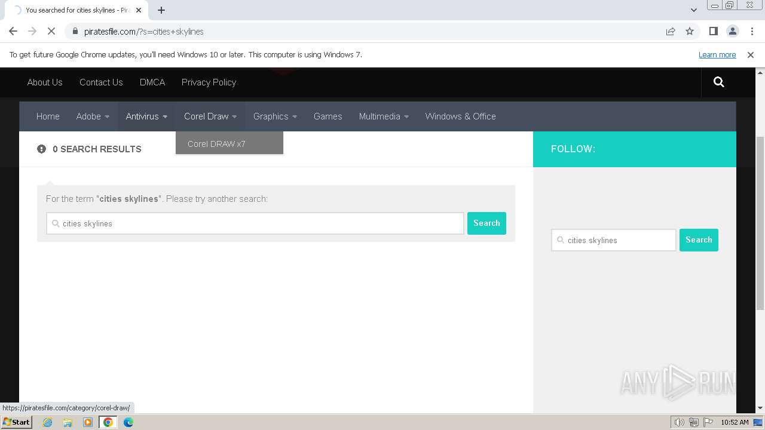
Task: Open the Games category
Action: pos(328,116)
